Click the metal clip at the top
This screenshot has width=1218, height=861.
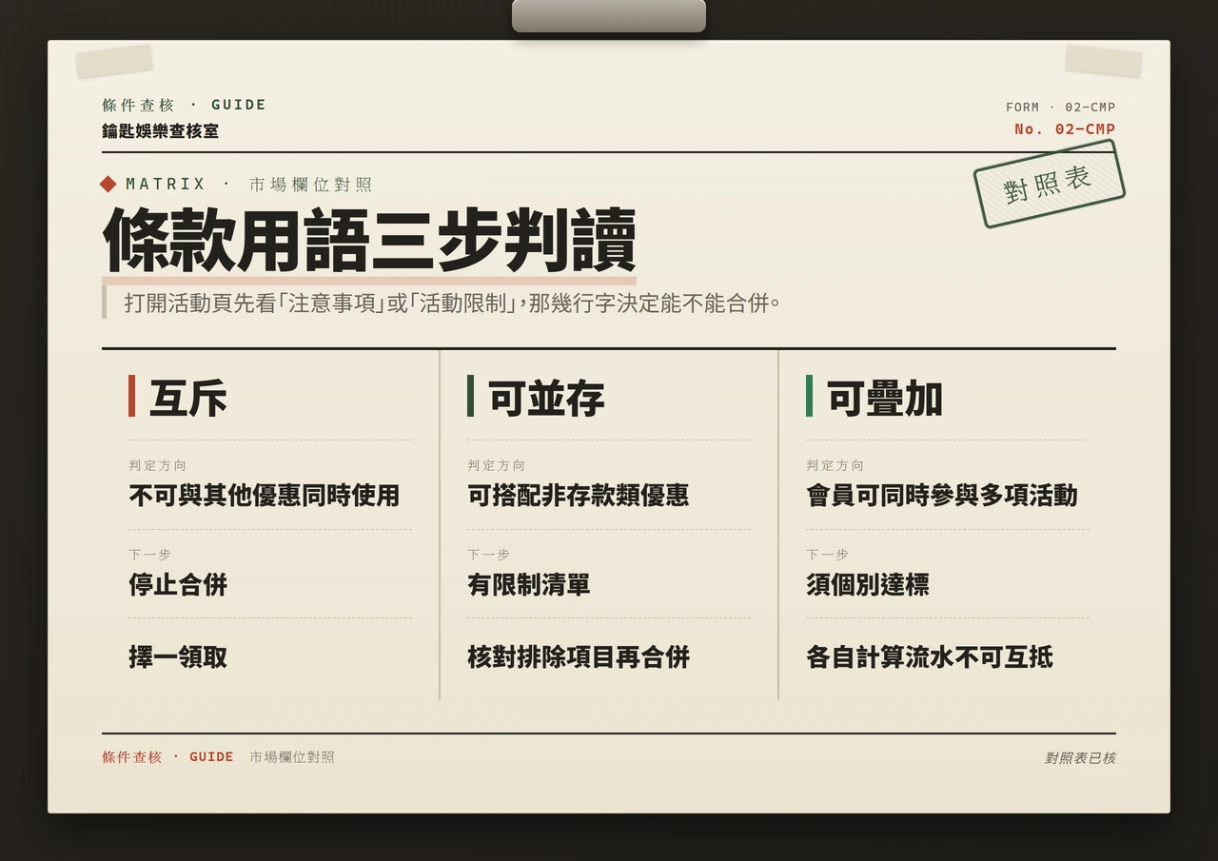609,16
